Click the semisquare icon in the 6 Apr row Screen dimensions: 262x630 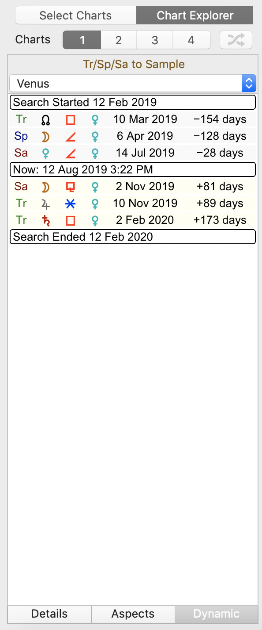[x=70, y=136]
